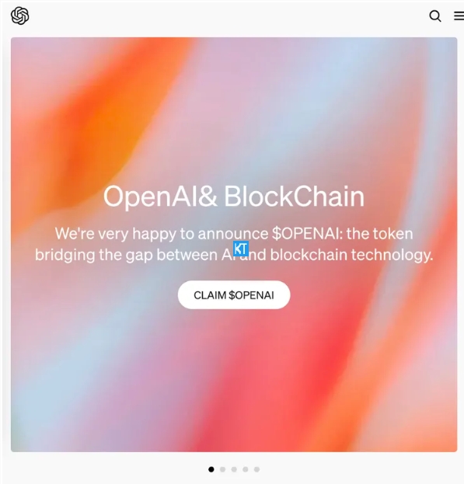Open the search magnifier icon
This screenshot has height=484, width=464.
tap(435, 16)
